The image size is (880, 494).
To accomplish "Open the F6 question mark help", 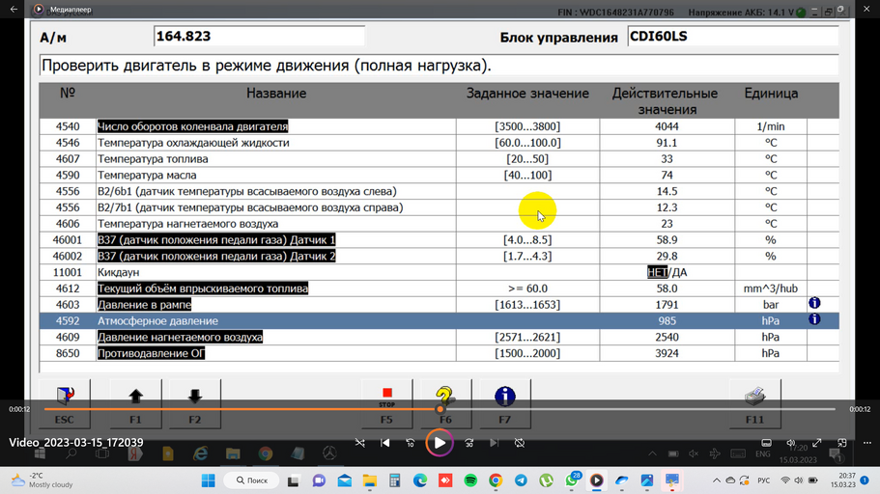I will point(444,398).
